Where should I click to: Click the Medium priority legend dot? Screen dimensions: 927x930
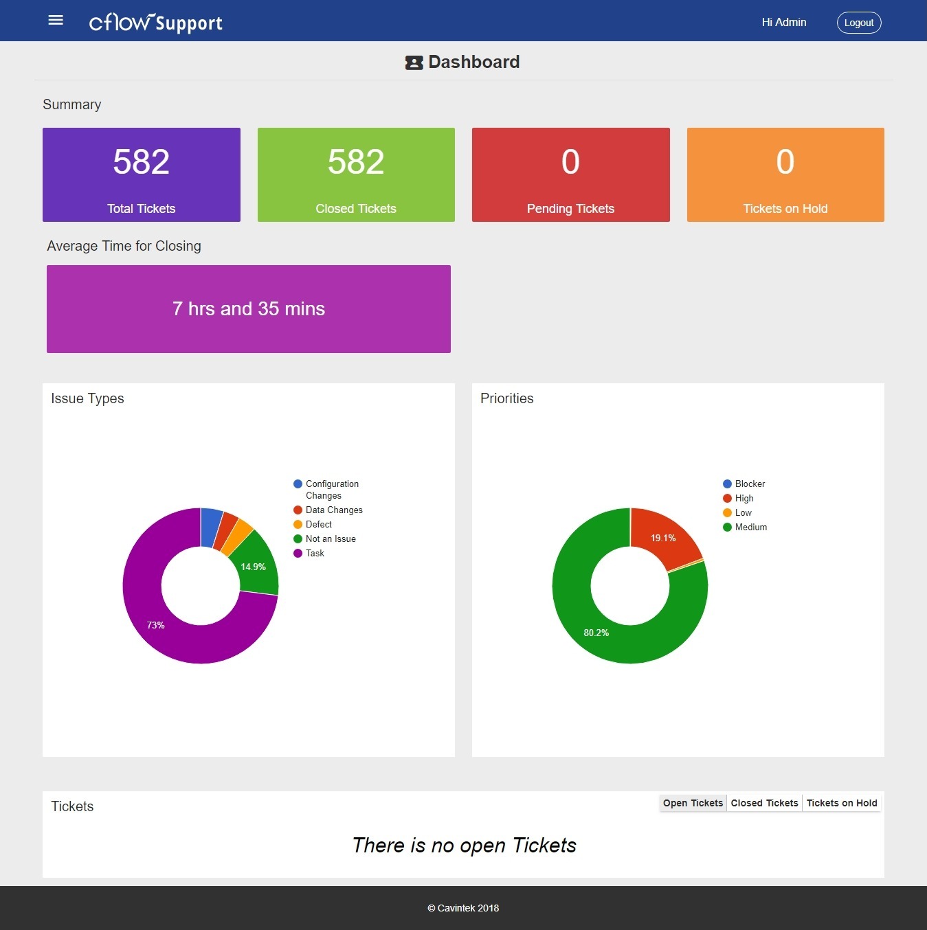pyautogui.click(x=727, y=528)
